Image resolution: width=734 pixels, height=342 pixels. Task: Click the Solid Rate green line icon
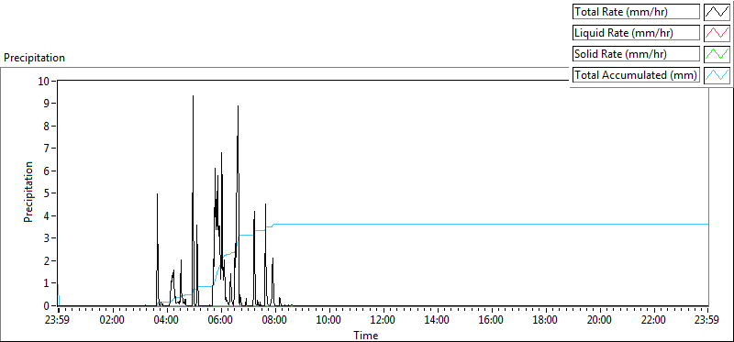point(717,53)
